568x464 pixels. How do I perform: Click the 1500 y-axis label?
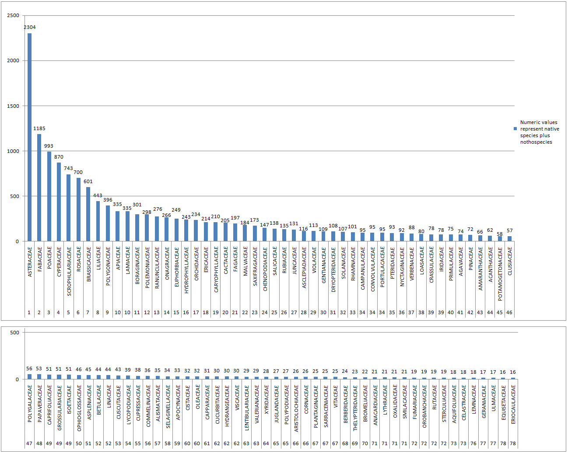pyautogui.click(x=13, y=106)
